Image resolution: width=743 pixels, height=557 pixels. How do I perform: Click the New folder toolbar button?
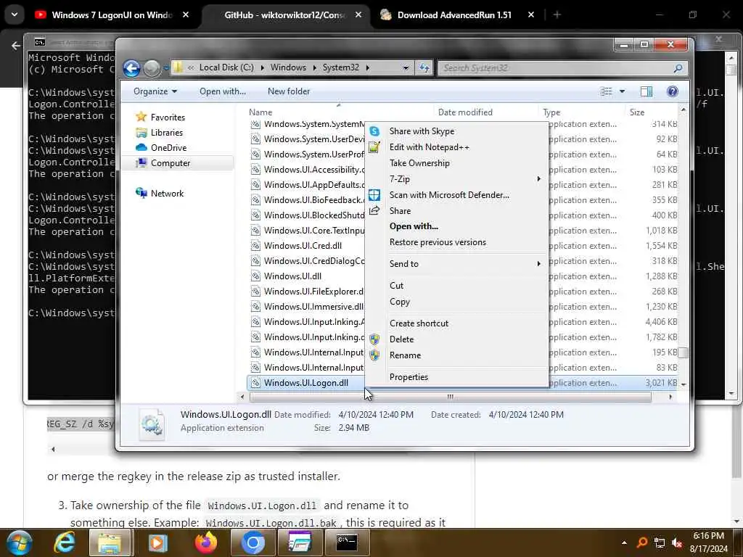tap(289, 91)
